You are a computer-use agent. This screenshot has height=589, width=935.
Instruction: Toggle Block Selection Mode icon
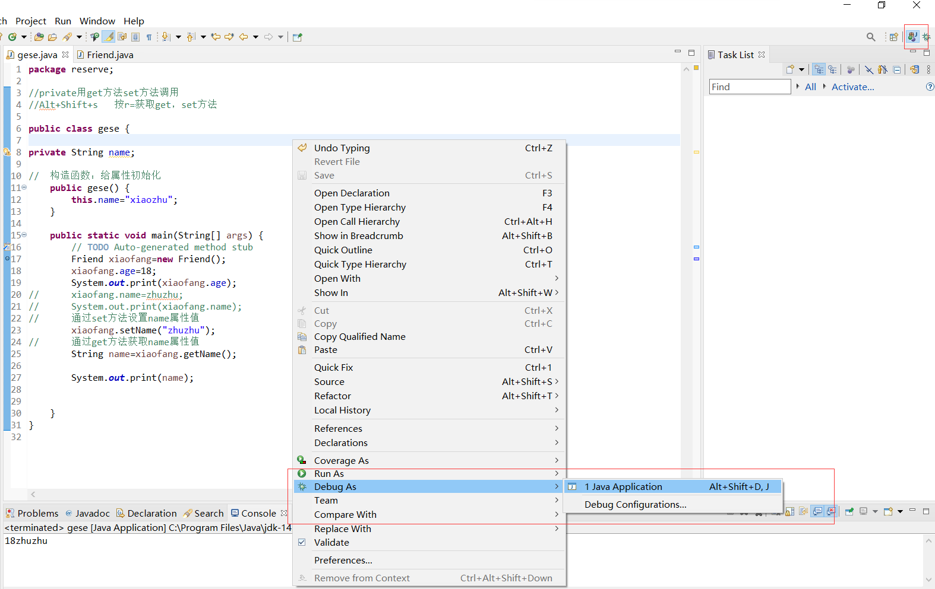click(x=135, y=37)
